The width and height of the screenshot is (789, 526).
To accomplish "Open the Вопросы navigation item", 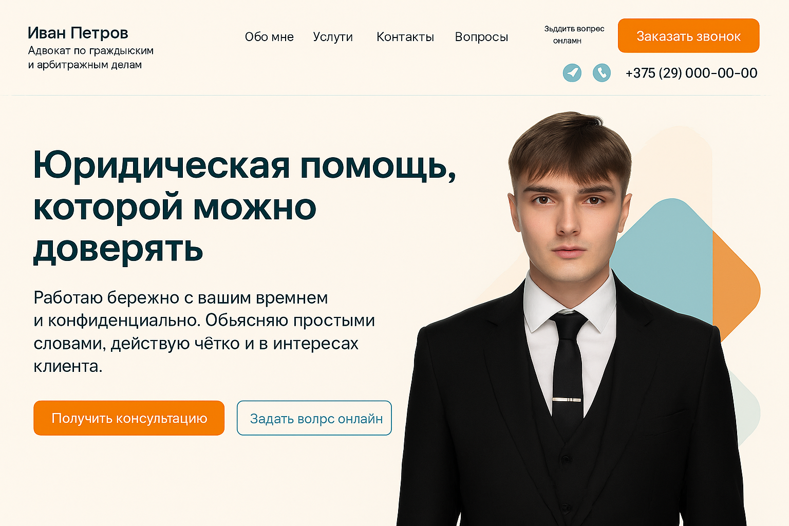I will pos(481,37).
